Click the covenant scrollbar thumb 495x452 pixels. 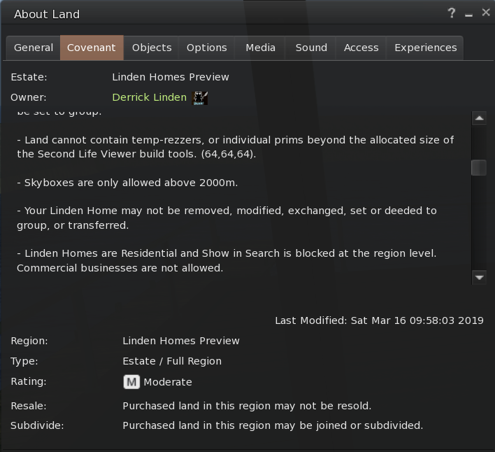[x=479, y=167]
